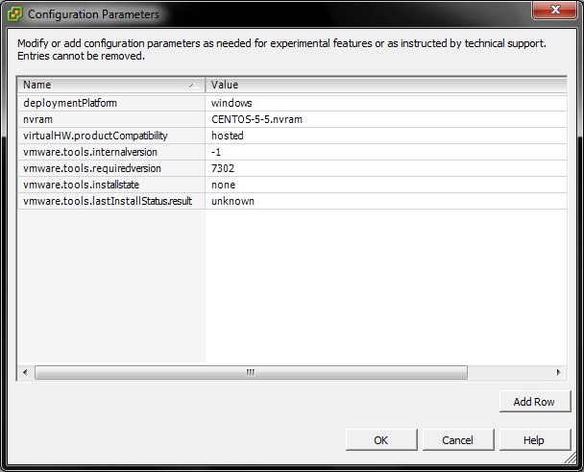The image size is (584, 472).
Task: Select the deploymentPlatform name cell
Action: point(111,103)
